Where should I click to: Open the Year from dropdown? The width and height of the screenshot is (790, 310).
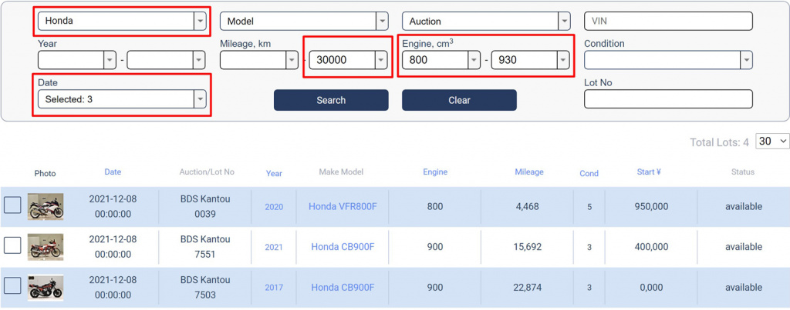click(77, 60)
